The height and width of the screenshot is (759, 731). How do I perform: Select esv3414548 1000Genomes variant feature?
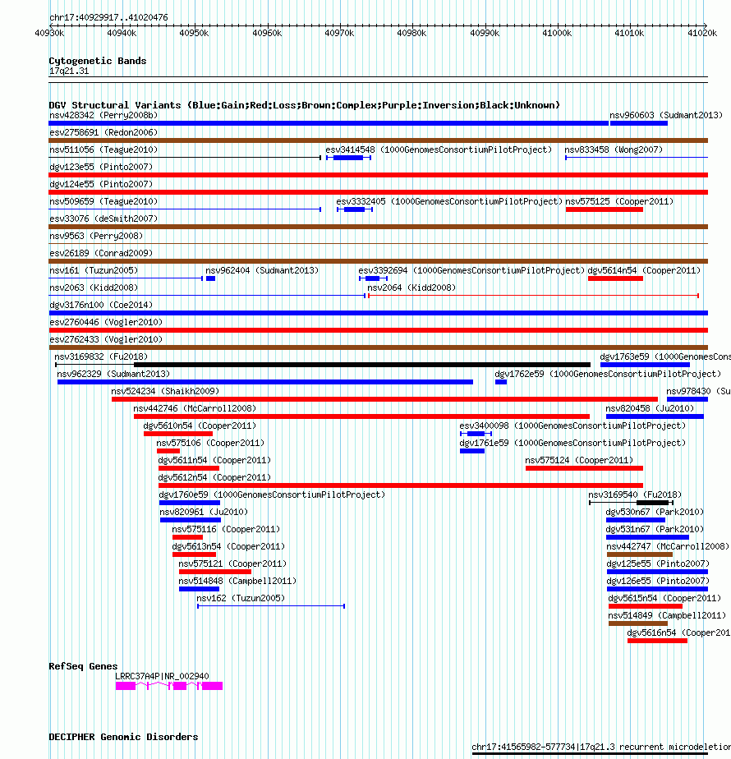[x=348, y=158]
